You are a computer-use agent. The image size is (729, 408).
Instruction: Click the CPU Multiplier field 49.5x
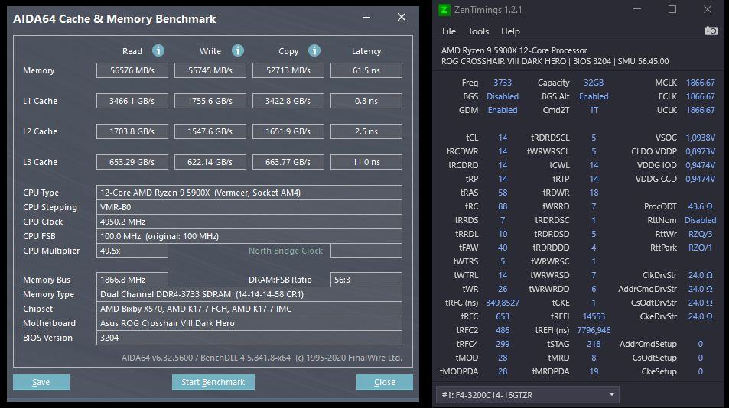132,251
